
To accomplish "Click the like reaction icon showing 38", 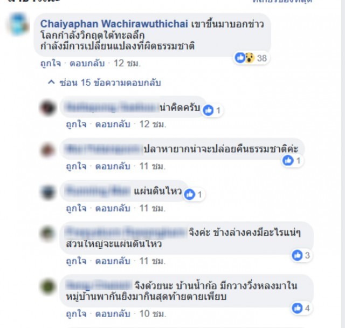I will (240, 58).
